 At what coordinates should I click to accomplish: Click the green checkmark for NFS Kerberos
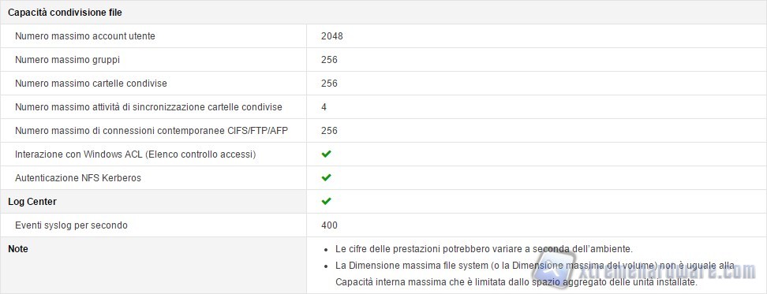326,177
